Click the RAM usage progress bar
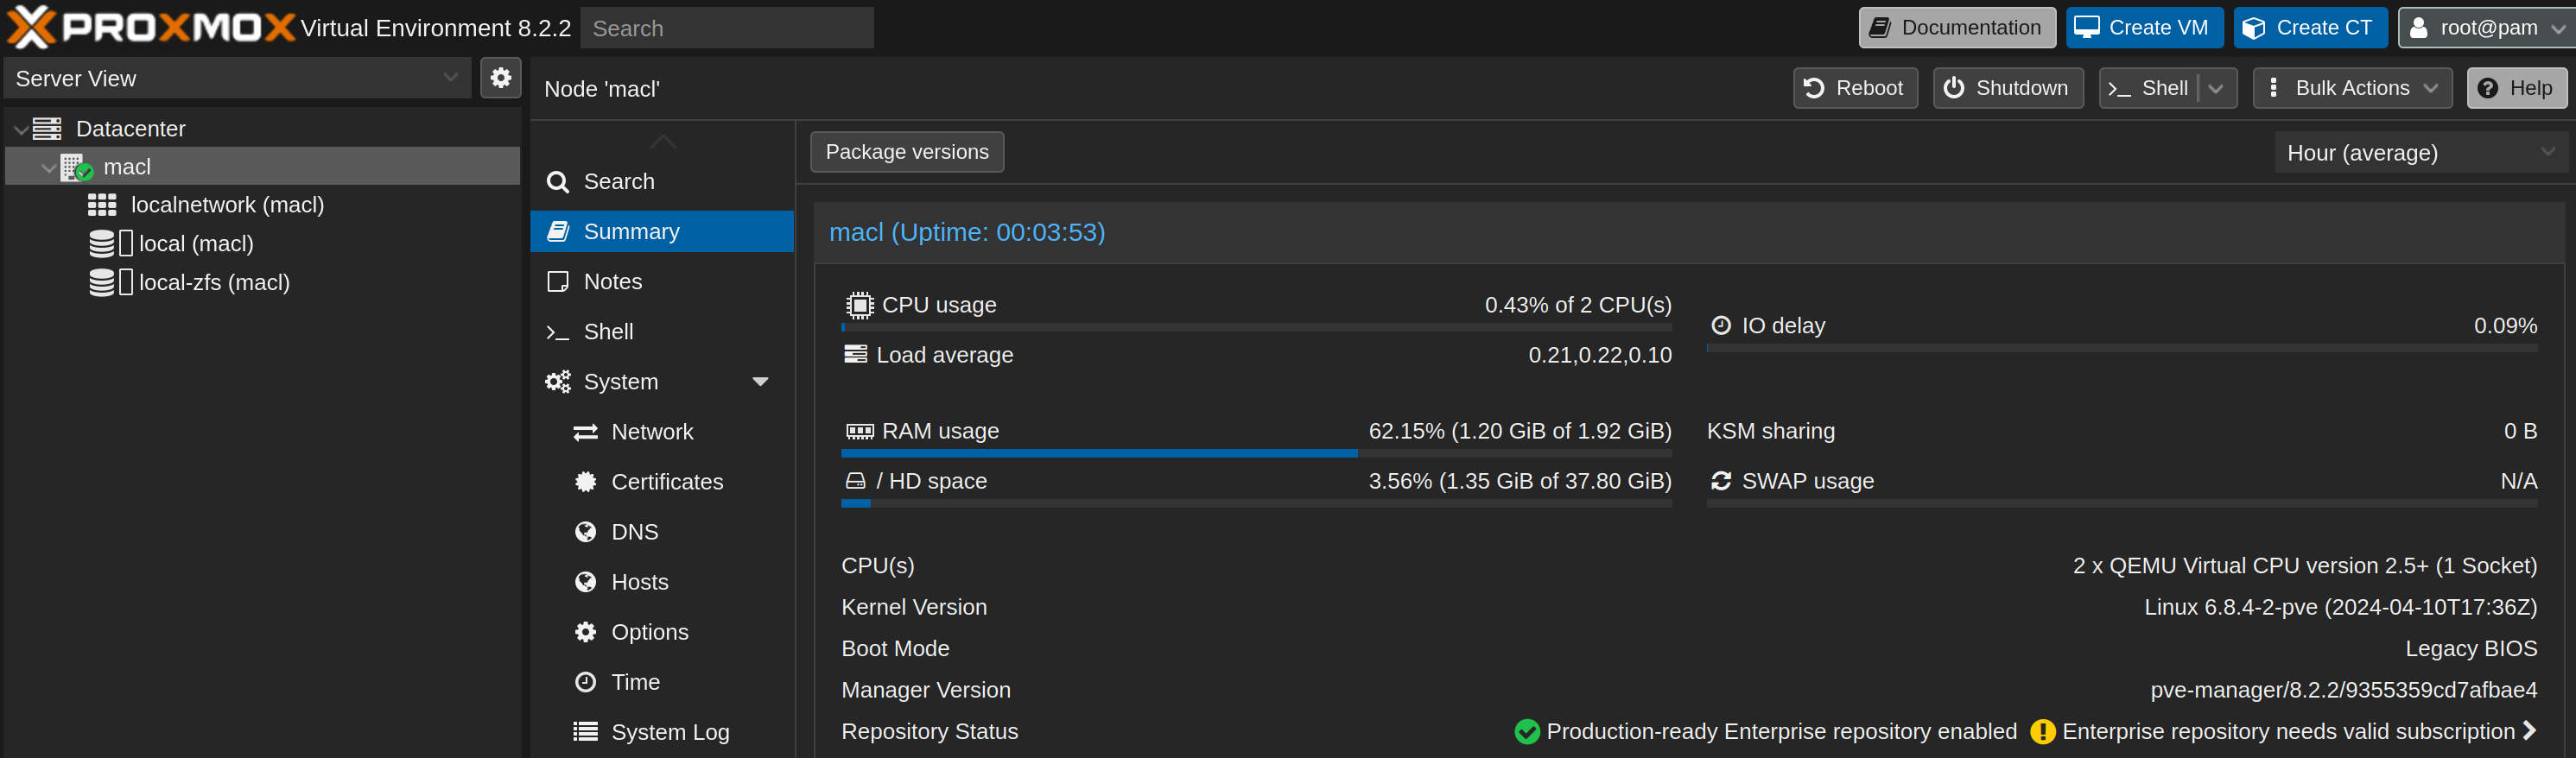 pyautogui.click(x=1256, y=454)
